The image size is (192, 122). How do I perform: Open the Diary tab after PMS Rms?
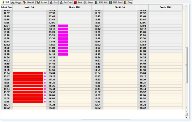[x=128, y=2]
